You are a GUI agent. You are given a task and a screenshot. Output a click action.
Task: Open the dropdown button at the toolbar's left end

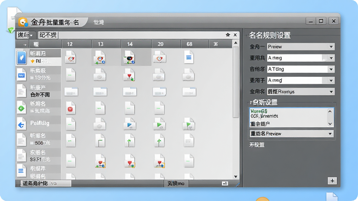point(26,35)
